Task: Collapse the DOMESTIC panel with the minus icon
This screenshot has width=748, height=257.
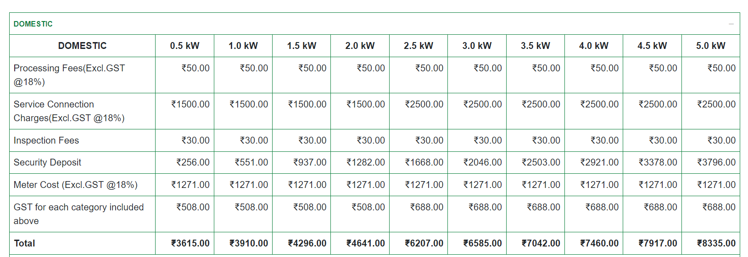Action: coord(731,24)
